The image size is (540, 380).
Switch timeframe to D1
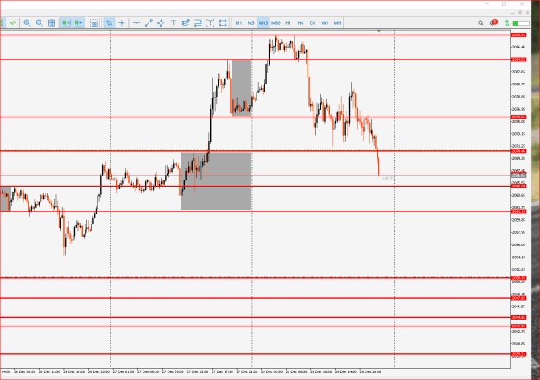click(313, 23)
